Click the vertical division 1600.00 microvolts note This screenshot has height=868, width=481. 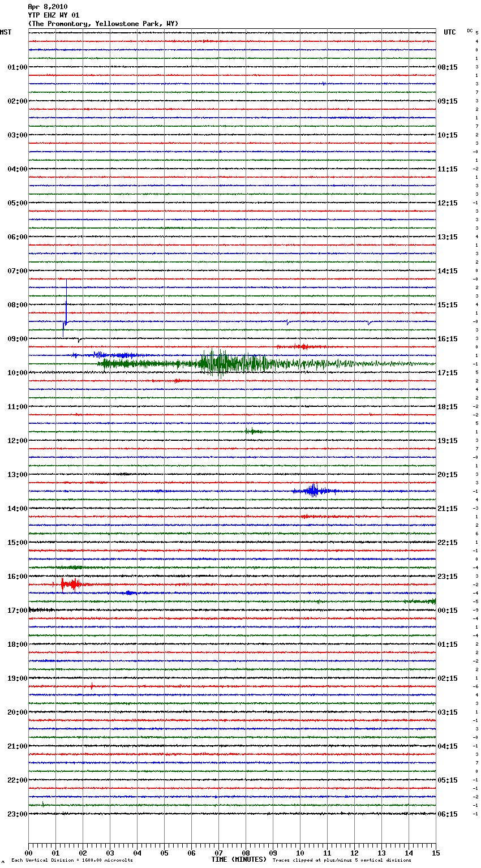click(72, 861)
